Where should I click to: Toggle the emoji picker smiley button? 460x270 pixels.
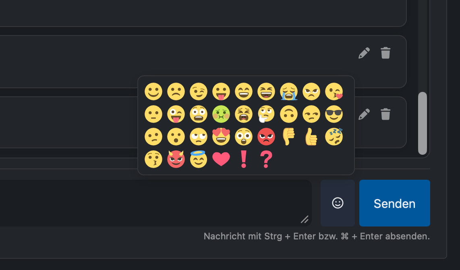pyautogui.click(x=338, y=203)
